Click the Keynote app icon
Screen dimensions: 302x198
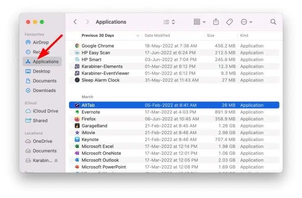click(77, 139)
